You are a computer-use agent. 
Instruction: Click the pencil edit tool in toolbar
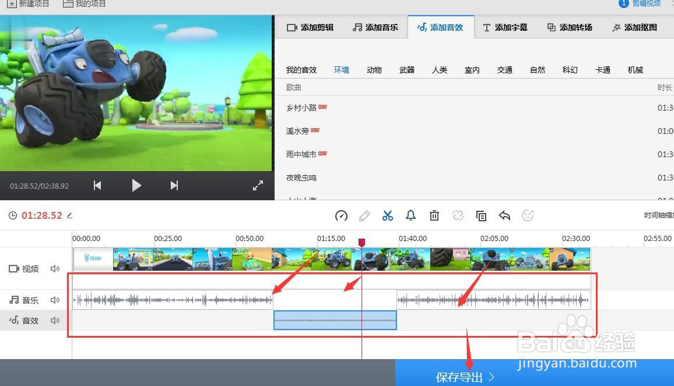tap(364, 215)
